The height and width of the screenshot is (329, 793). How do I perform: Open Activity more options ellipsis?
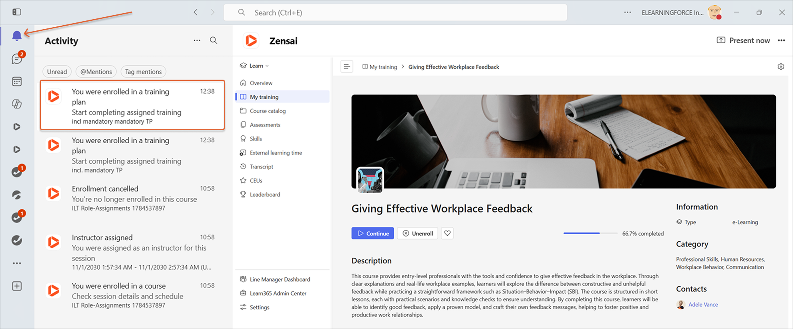coord(197,40)
